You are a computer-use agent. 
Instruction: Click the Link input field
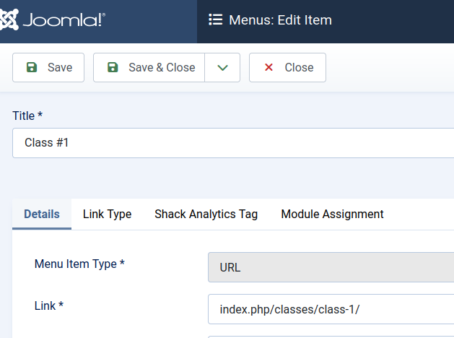(331, 309)
